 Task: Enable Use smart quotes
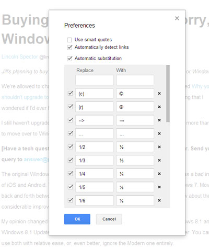coord(69,40)
